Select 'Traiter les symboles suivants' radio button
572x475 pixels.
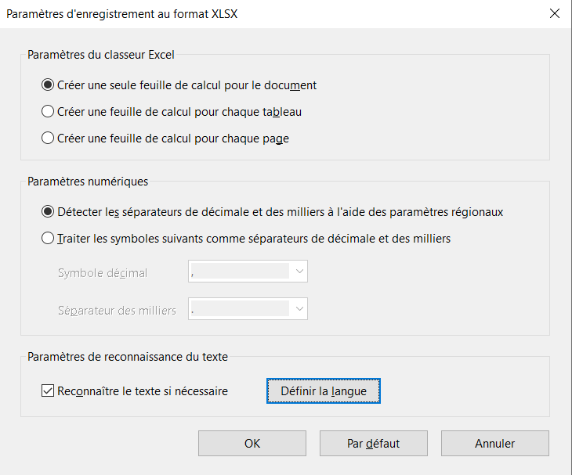tap(48, 239)
